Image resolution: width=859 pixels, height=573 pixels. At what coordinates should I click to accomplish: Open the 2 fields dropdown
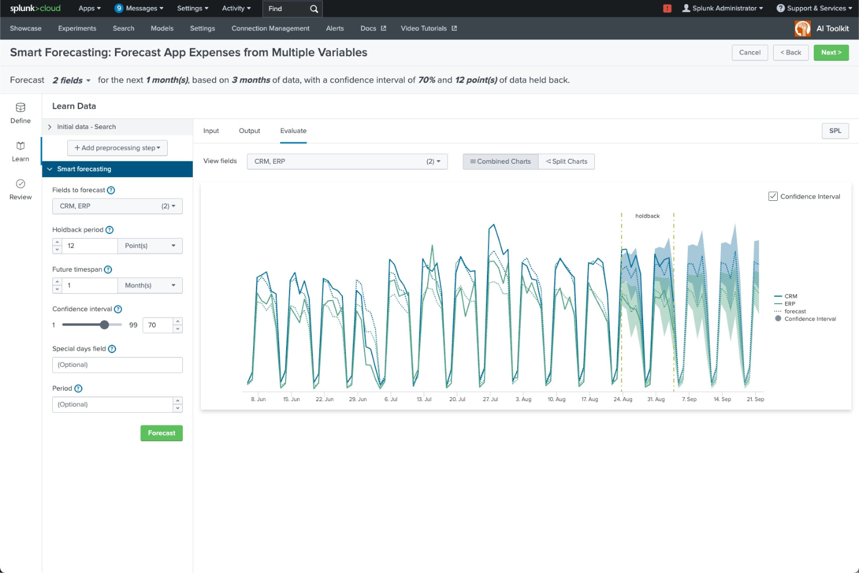click(x=71, y=80)
